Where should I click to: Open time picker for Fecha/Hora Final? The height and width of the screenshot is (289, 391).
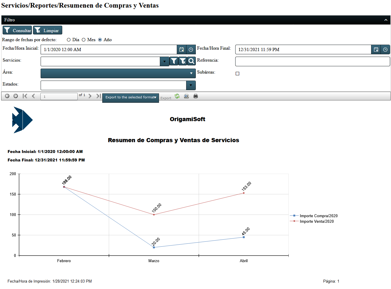click(385, 49)
